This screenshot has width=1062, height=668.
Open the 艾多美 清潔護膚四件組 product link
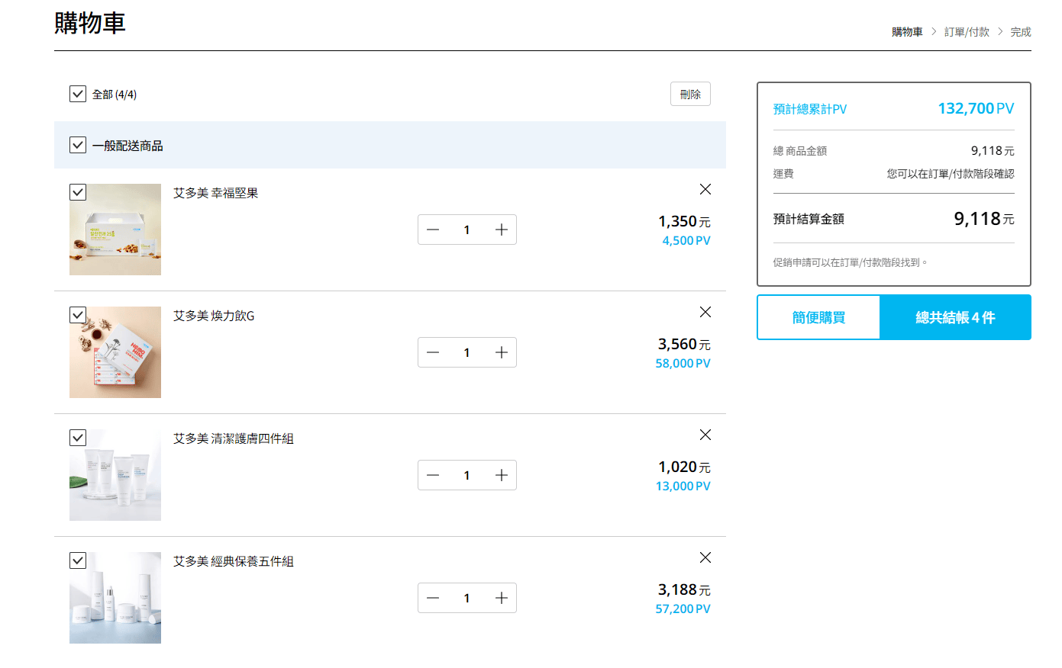pos(233,438)
